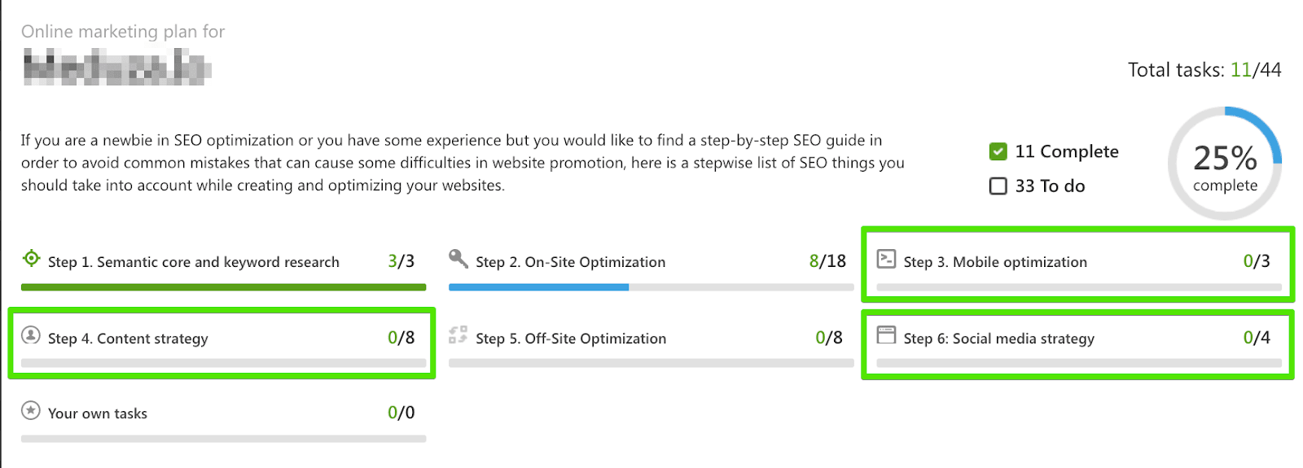Click the terminal icon for Mobile optimization
The image size is (1303, 468).
coord(886,259)
